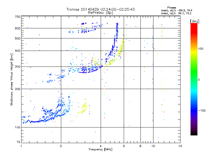Click the 'Frequency [MHz]' x-axis label
Screen dimensions: 212x159
[100, 149]
